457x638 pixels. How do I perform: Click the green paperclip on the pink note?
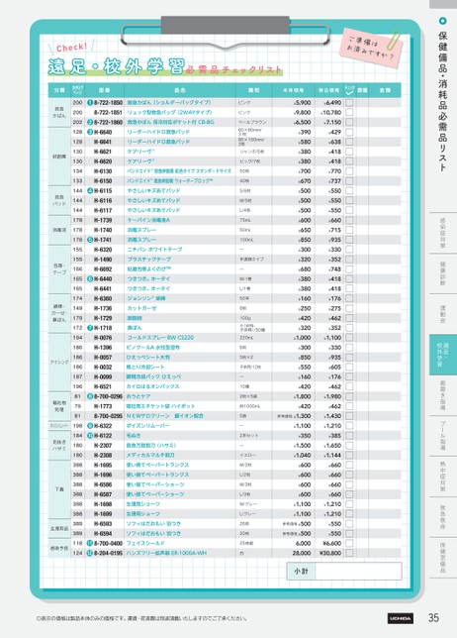[394, 40]
